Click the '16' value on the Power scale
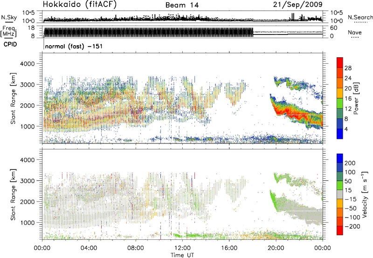The height and width of the screenshot is (258, 373). point(348,99)
